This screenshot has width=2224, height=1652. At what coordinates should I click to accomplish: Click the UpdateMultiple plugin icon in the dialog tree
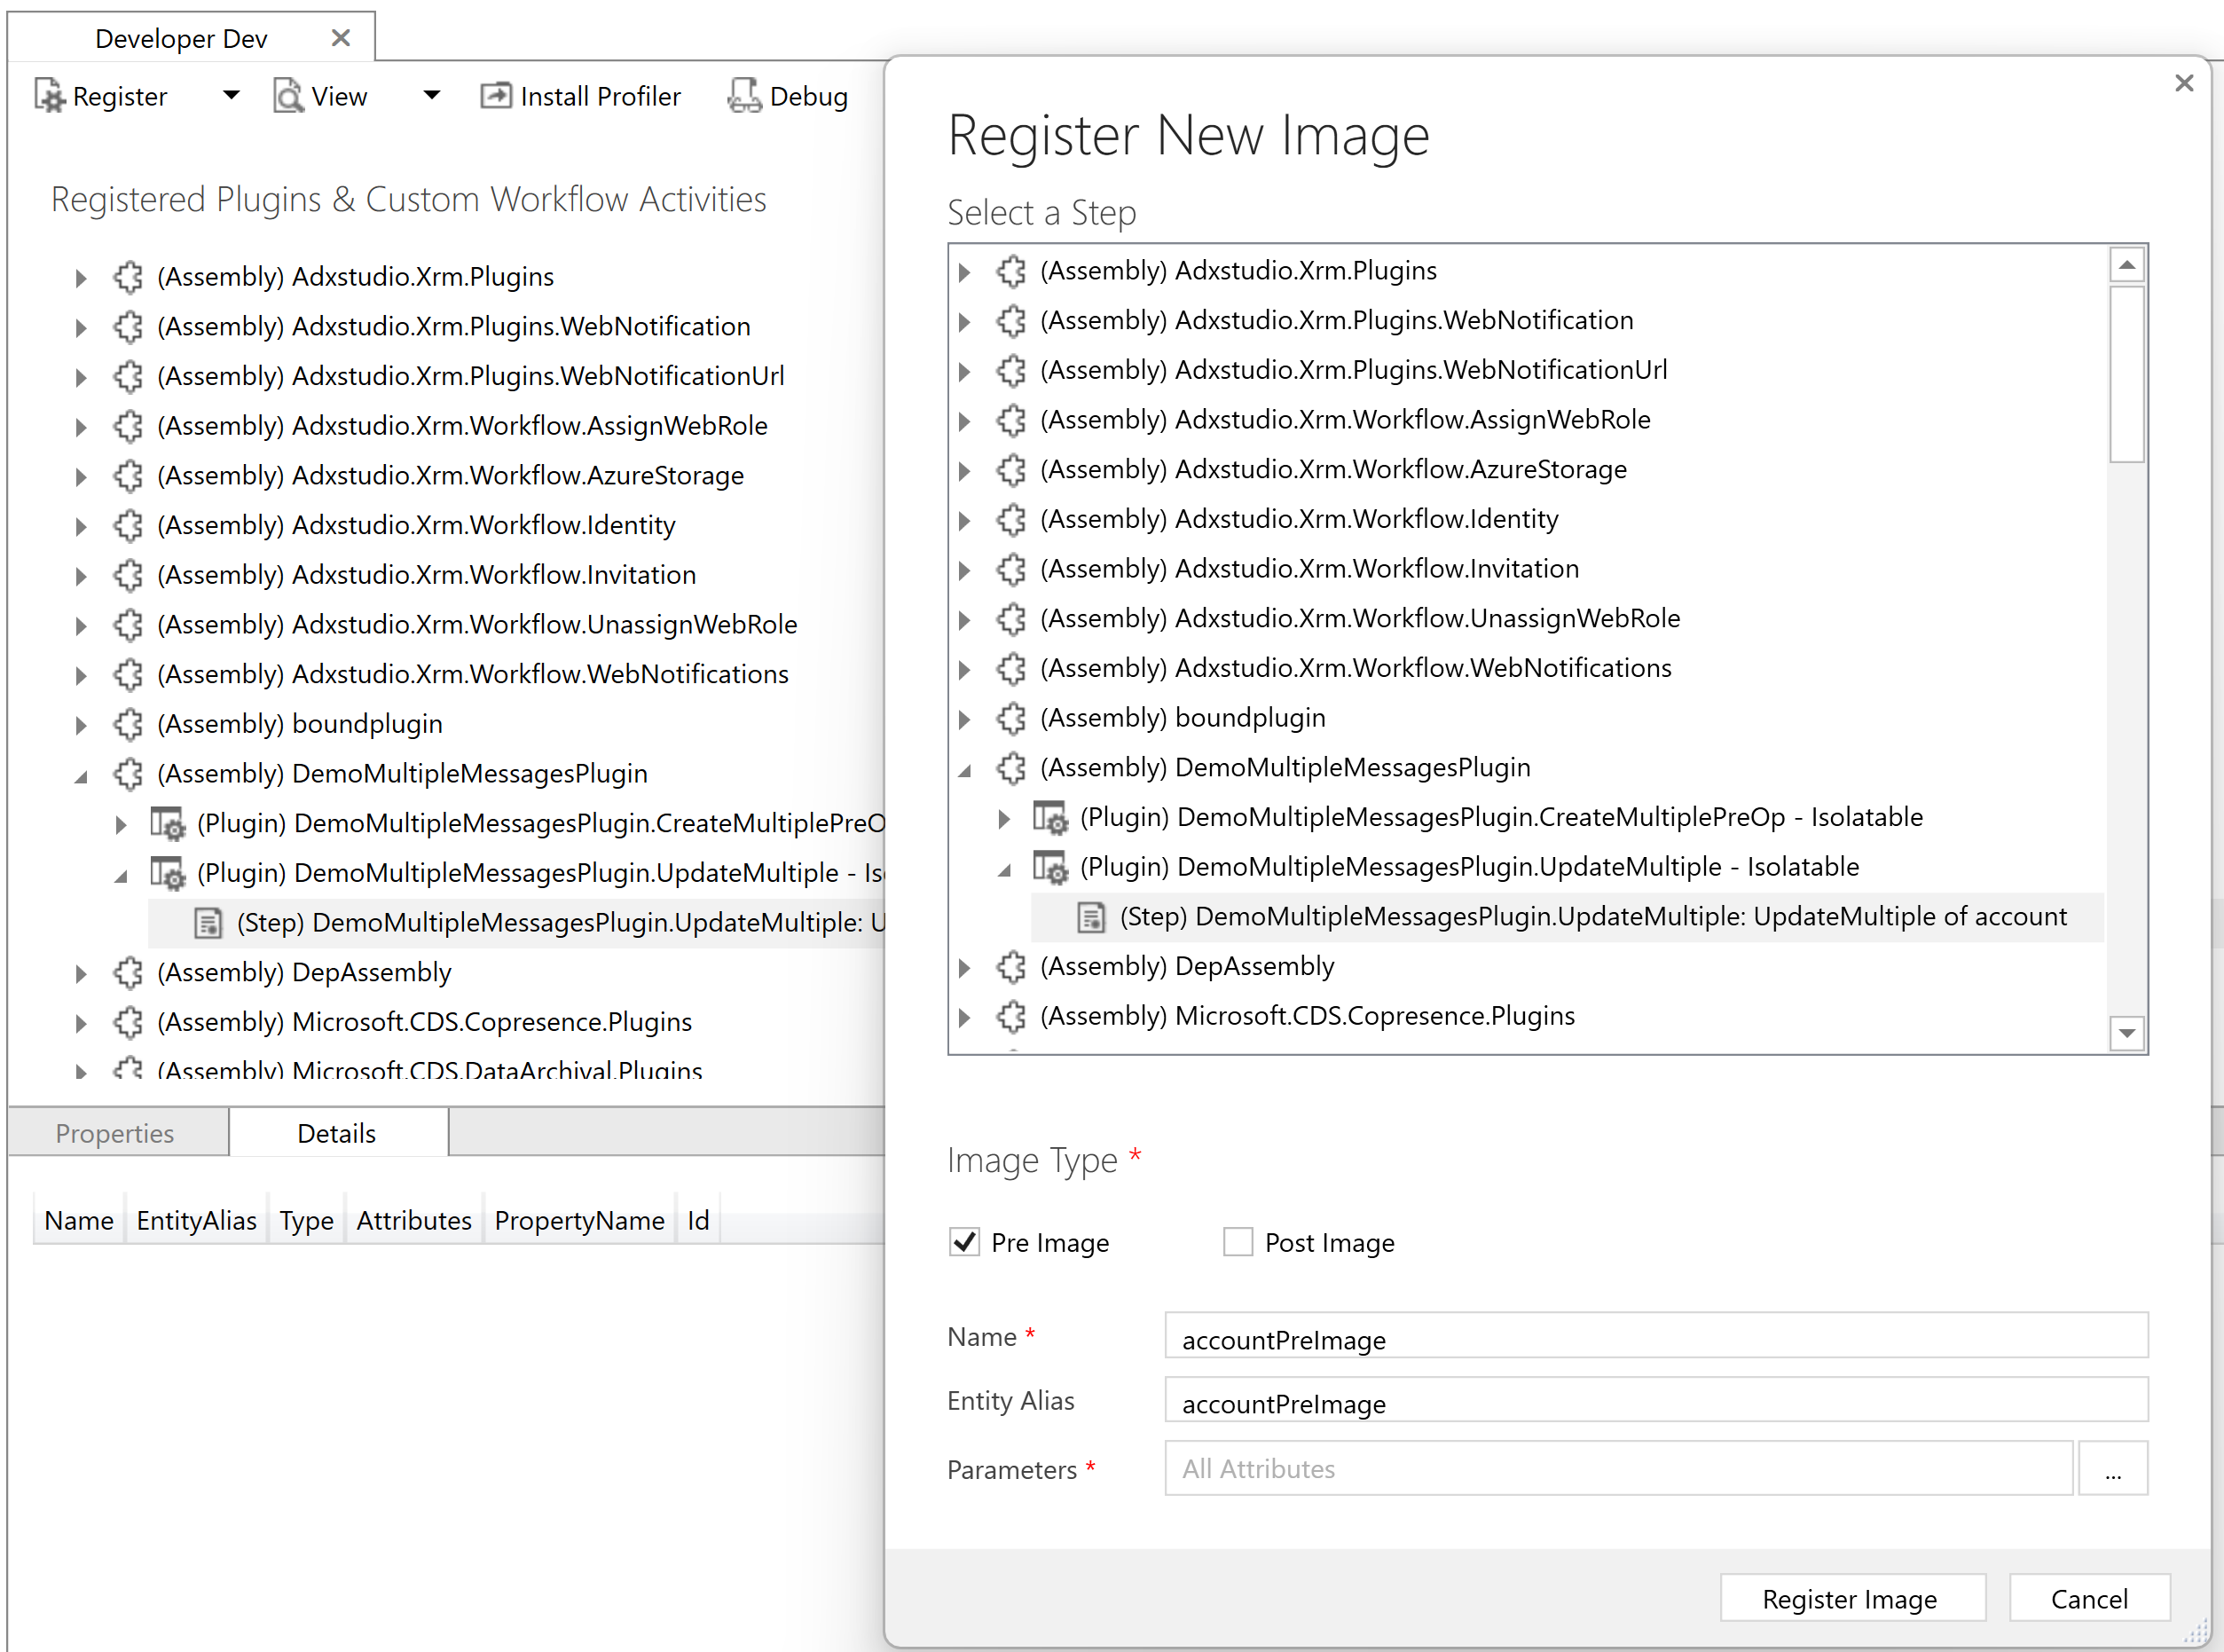(x=1050, y=867)
